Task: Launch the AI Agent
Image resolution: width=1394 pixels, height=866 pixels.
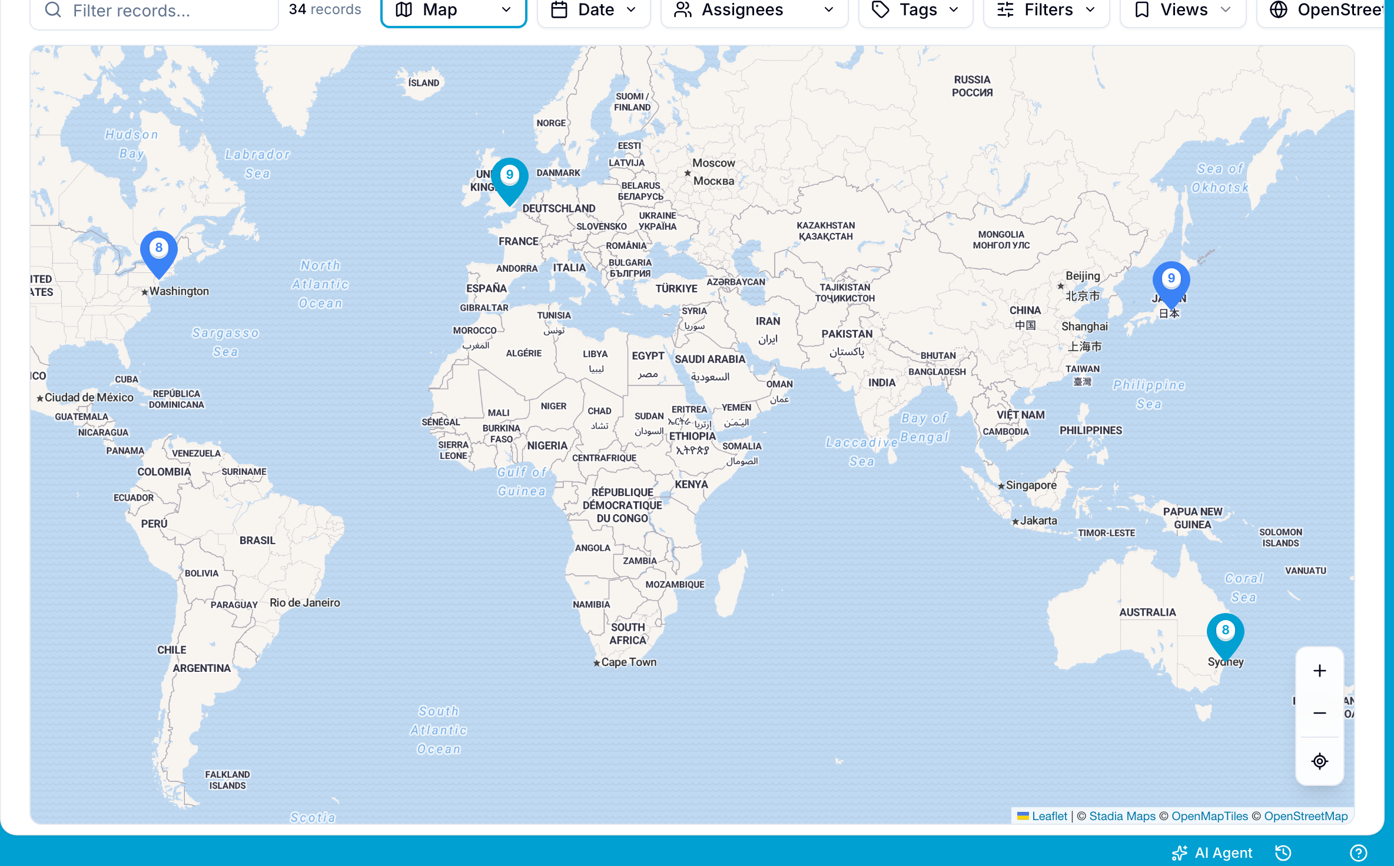Action: pos(1212,852)
